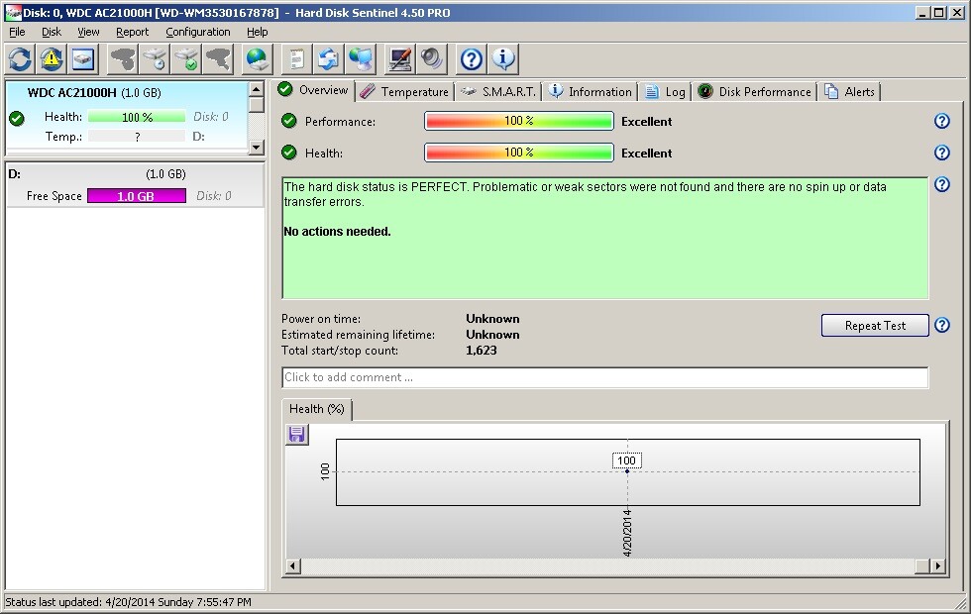
Task: Switch to the Alerts tab
Action: pyautogui.click(x=849, y=91)
